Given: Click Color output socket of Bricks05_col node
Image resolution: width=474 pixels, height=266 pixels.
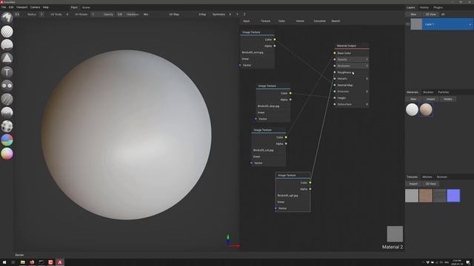Looking at the screenshot, I should [x=286, y=137].
